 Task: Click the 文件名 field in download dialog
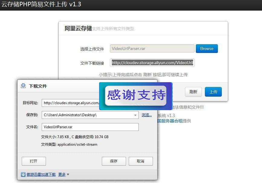90,127
